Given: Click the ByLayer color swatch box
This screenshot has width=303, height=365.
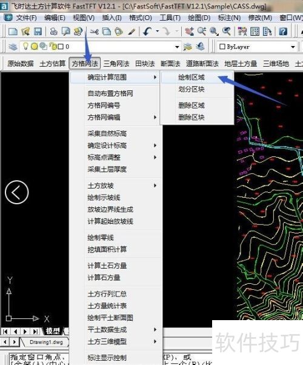Looking at the screenshot, I should tap(222, 47).
